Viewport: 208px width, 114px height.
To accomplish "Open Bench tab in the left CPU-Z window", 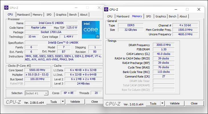I will (73, 14).
